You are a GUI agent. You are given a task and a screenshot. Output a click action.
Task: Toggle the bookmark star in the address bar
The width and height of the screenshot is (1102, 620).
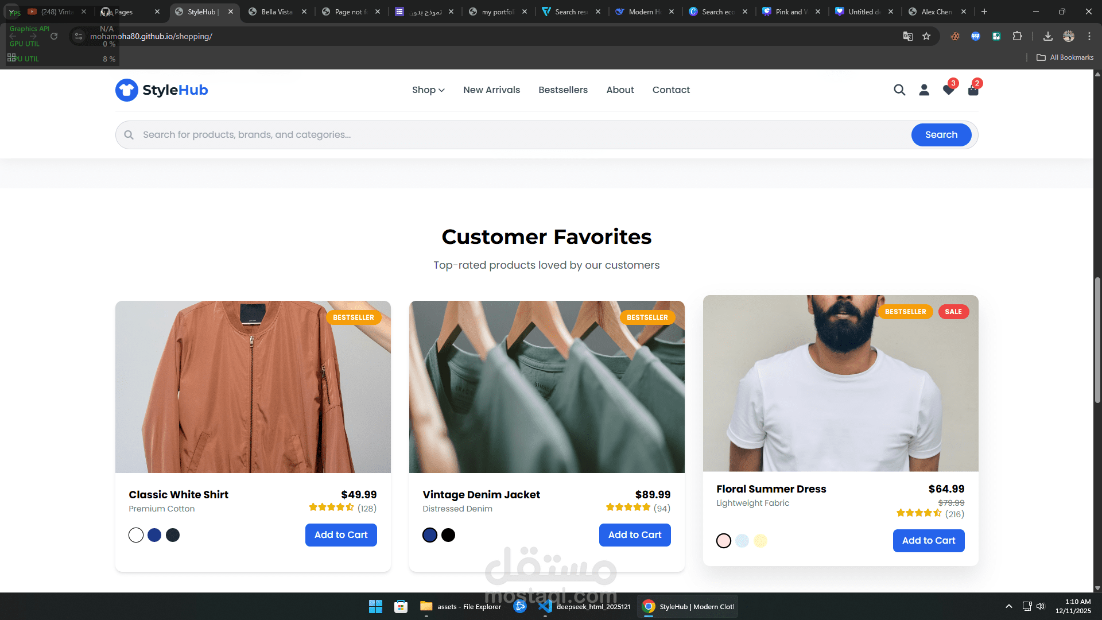pyautogui.click(x=926, y=36)
